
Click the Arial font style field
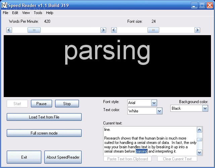pyautogui.click(x=139, y=103)
